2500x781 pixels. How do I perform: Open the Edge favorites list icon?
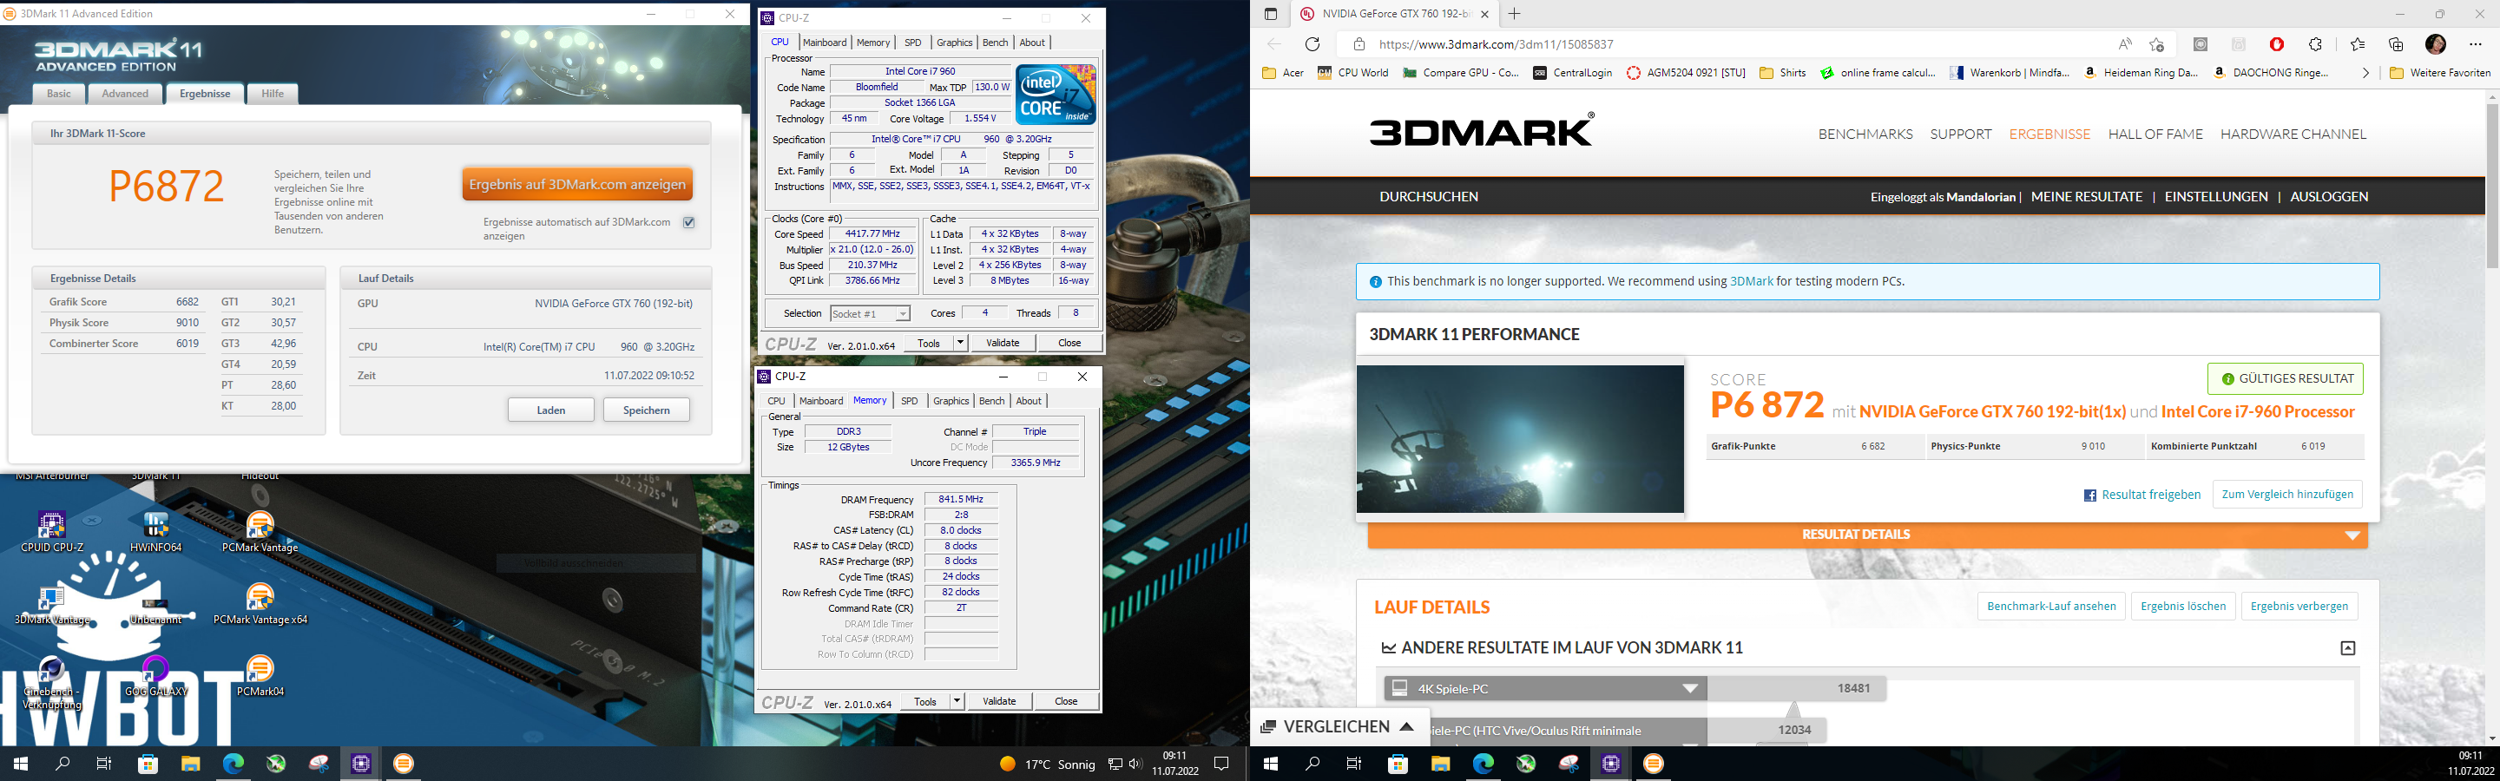point(2358,43)
